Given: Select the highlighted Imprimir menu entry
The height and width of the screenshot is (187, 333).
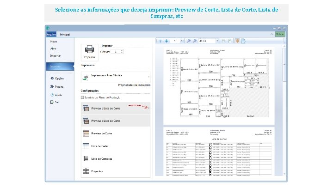Looking at the screenshot, I should 60,66.
